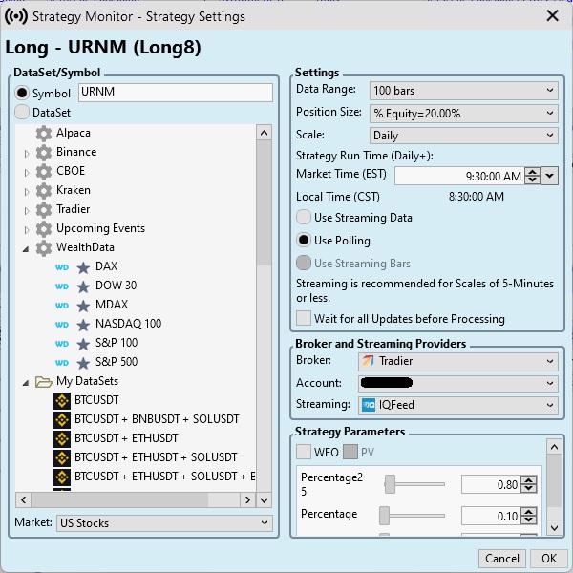The image size is (573, 573).
Task: Click the Alpaca provider gear icon
Action: tap(44, 134)
